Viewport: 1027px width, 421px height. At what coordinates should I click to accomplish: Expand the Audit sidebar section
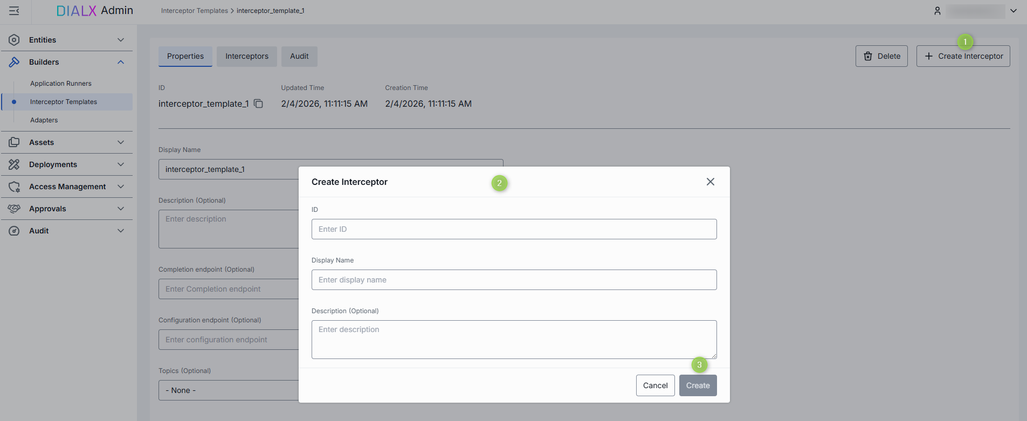point(121,231)
